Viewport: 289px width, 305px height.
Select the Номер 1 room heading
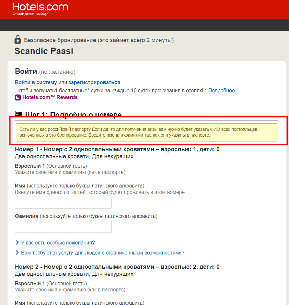[x=117, y=149]
